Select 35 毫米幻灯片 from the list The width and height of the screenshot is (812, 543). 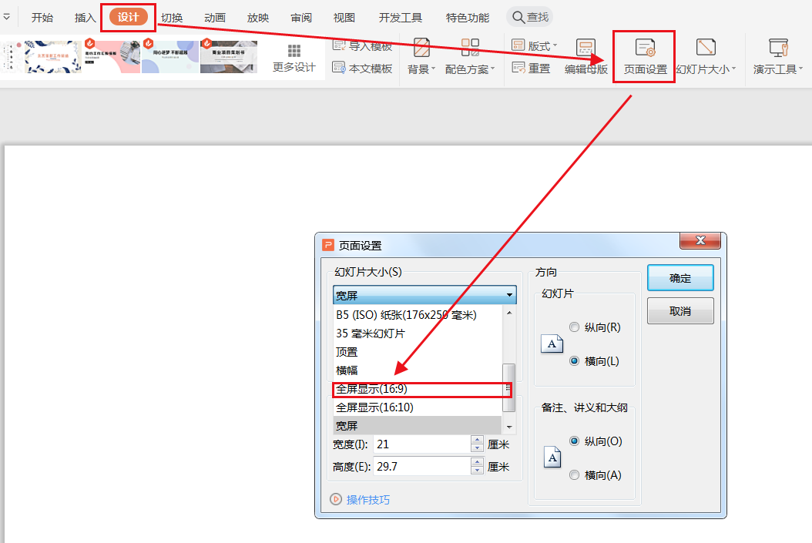(x=418, y=334)
